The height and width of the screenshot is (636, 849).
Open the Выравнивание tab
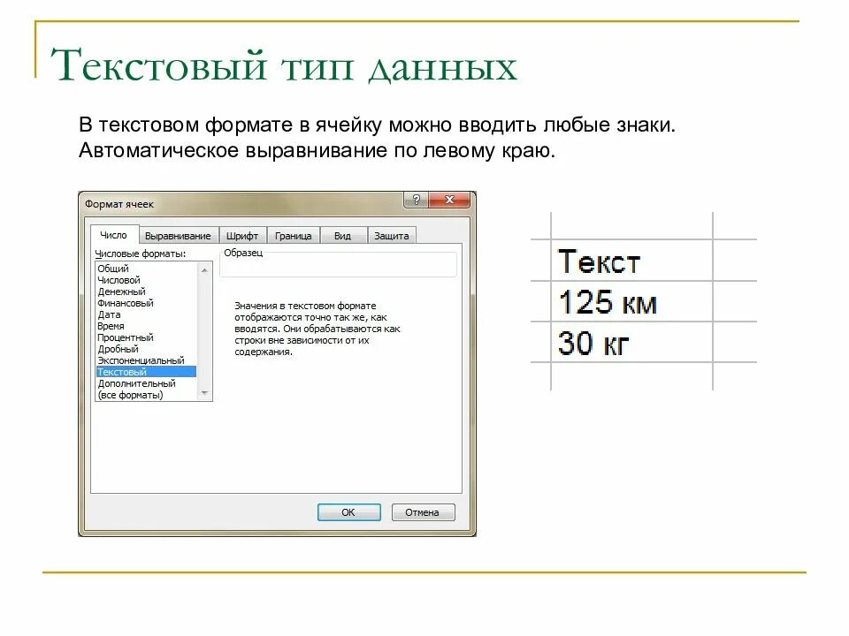tap(178, 236)
